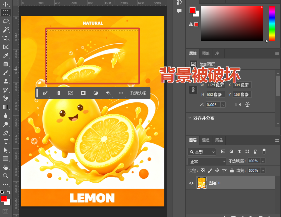Screen dimensions: 281x217
Task: Select the Magic Wand tool
Action: [x=6, y=30]
